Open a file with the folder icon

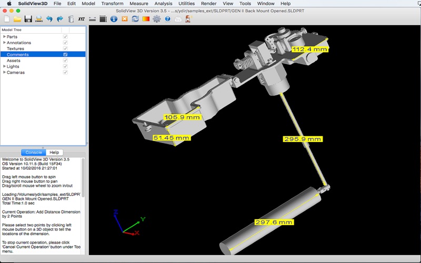point(17,19)
